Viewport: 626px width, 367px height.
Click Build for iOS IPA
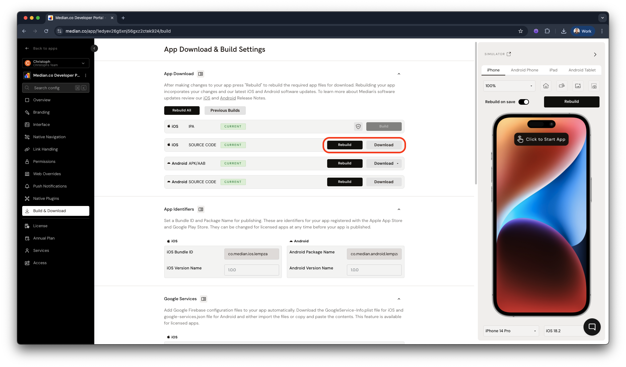pyautogui.click(x=384, y=127)
